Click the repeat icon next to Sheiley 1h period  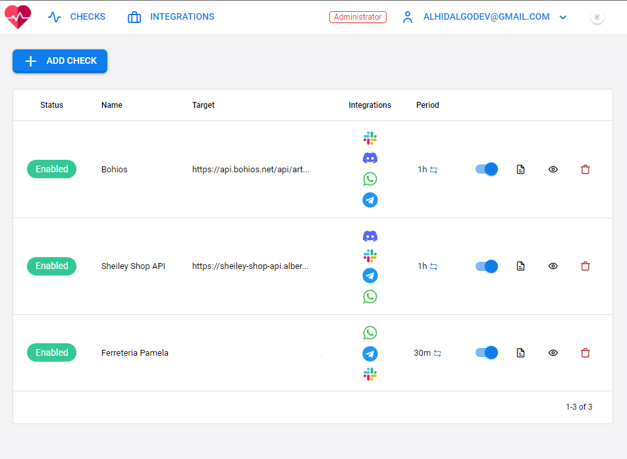point(433,266)
